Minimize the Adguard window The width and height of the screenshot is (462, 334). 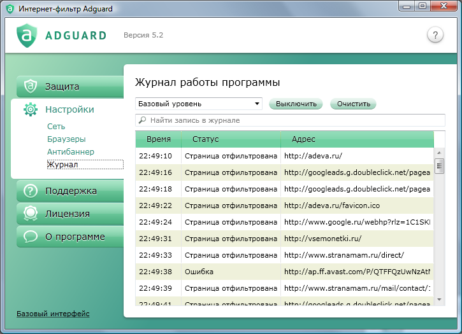tap(407, 6)
